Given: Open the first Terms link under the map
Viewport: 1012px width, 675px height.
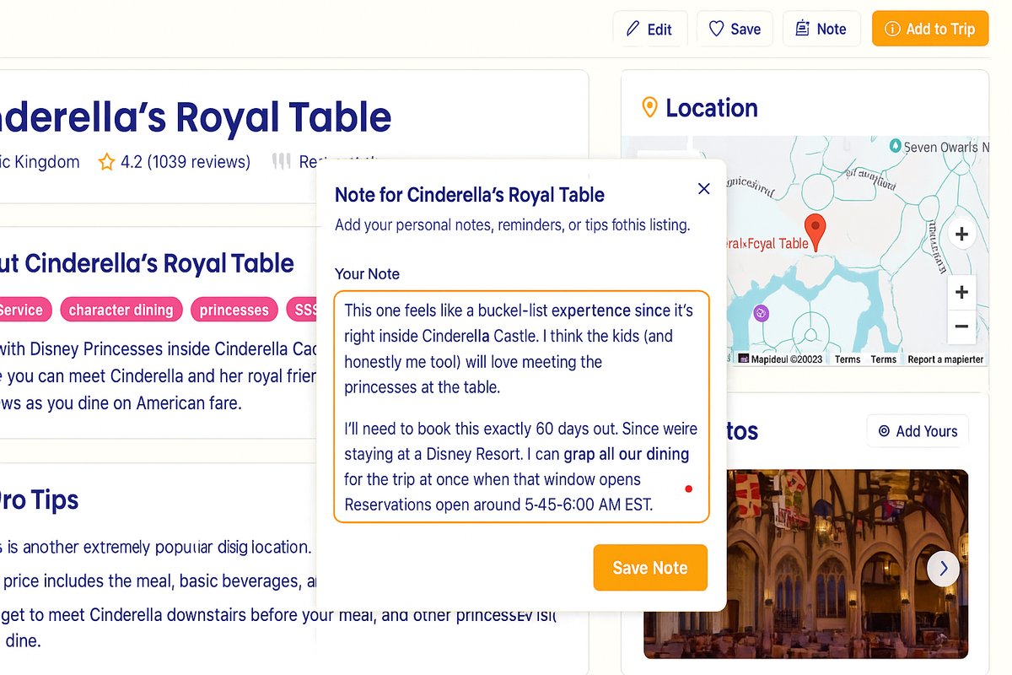Looking at the screenshot, I should (x=848, y=359).
